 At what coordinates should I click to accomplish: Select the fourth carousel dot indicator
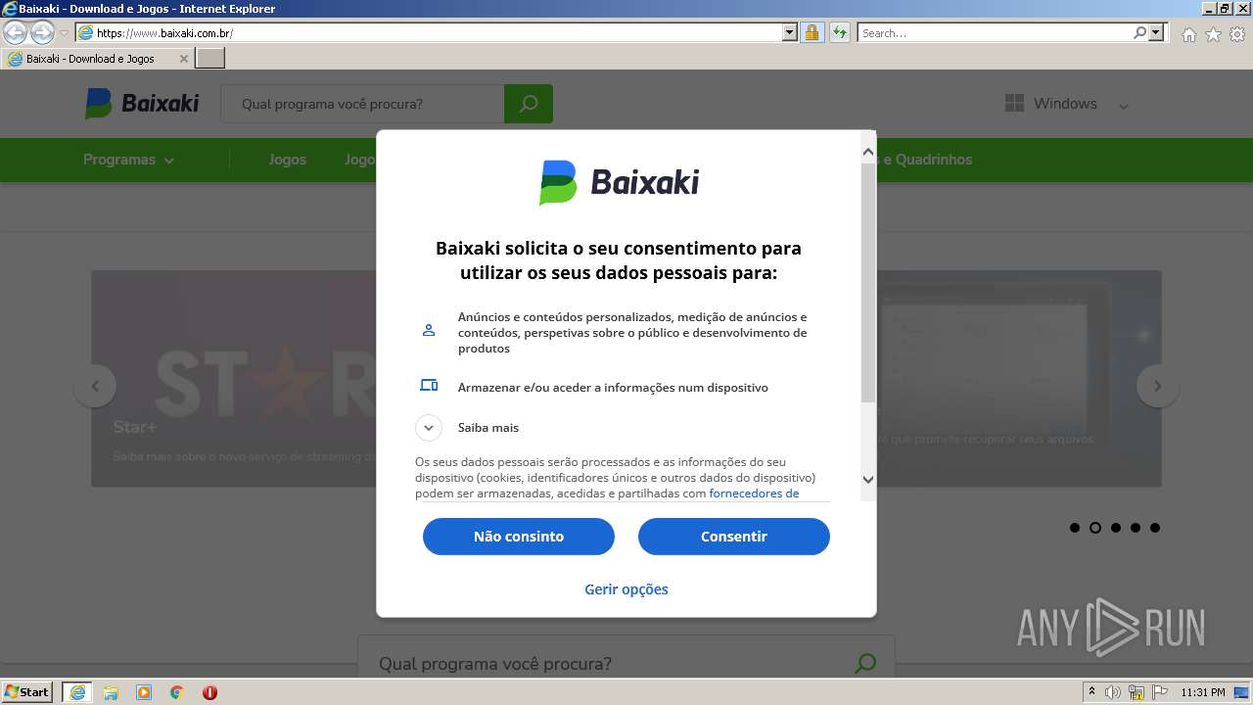tap(1136, 528)
